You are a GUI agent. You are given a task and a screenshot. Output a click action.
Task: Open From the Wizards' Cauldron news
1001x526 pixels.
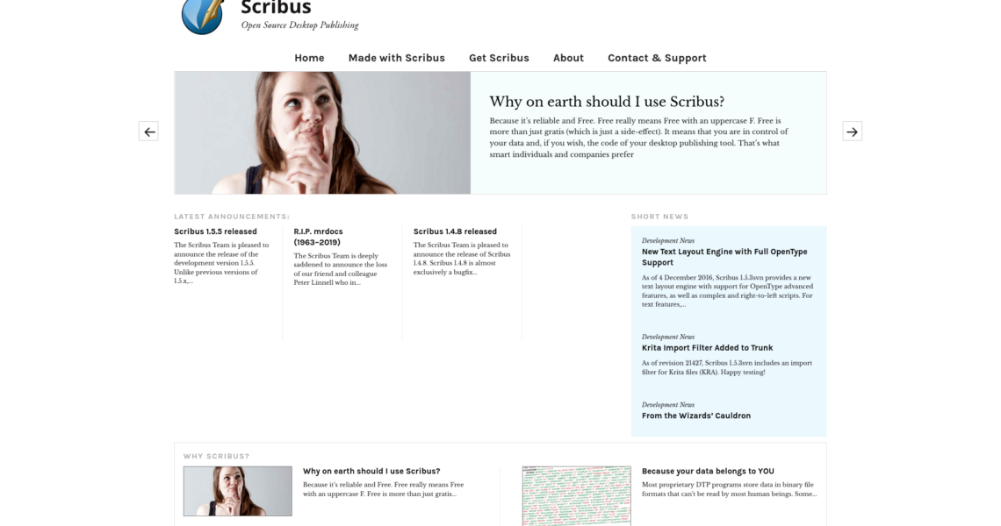(695, 416)
